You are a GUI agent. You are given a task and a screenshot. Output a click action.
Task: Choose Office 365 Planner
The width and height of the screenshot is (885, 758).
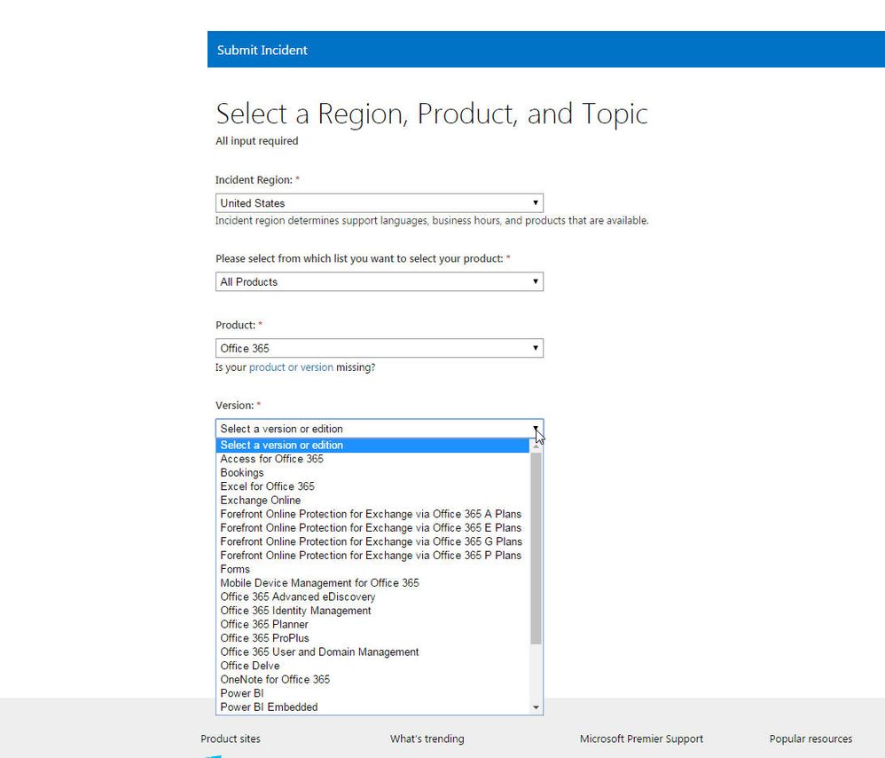[x=372, y=624]
